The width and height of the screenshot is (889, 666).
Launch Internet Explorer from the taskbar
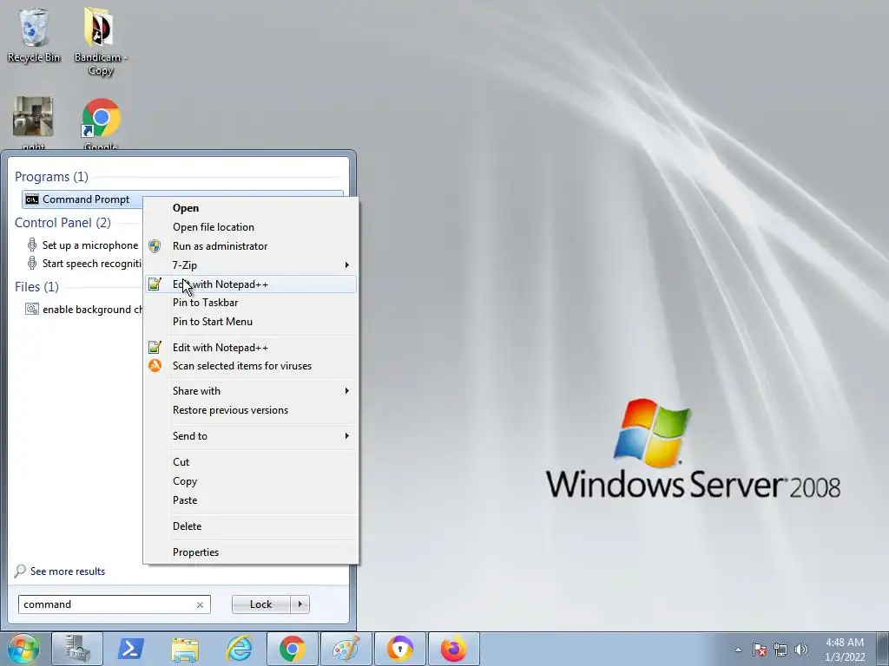[239, 649]
